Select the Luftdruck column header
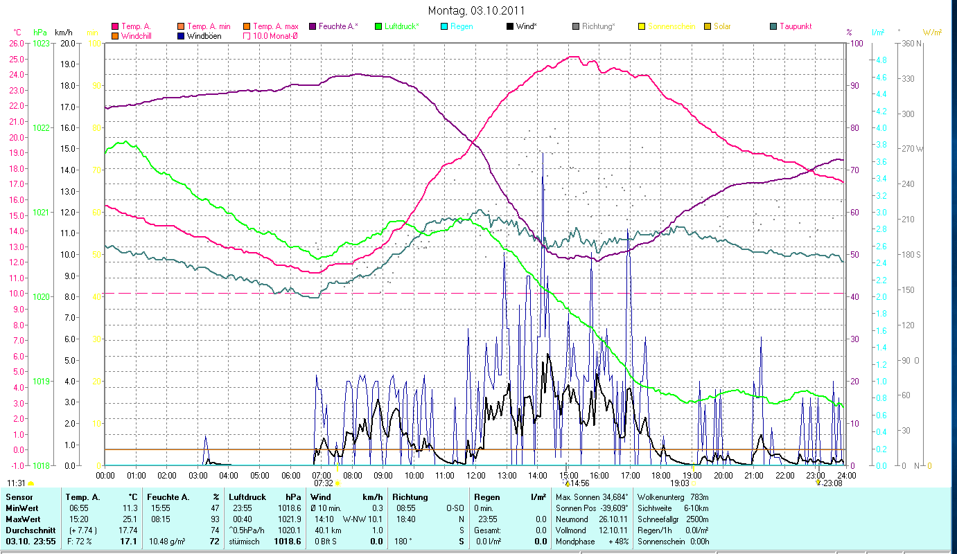957x554 pixels. [x=247, y=497]
